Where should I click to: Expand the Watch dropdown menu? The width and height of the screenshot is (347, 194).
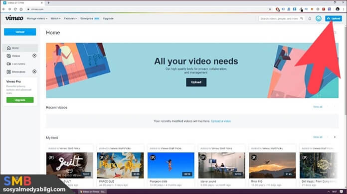click(55, 19)
